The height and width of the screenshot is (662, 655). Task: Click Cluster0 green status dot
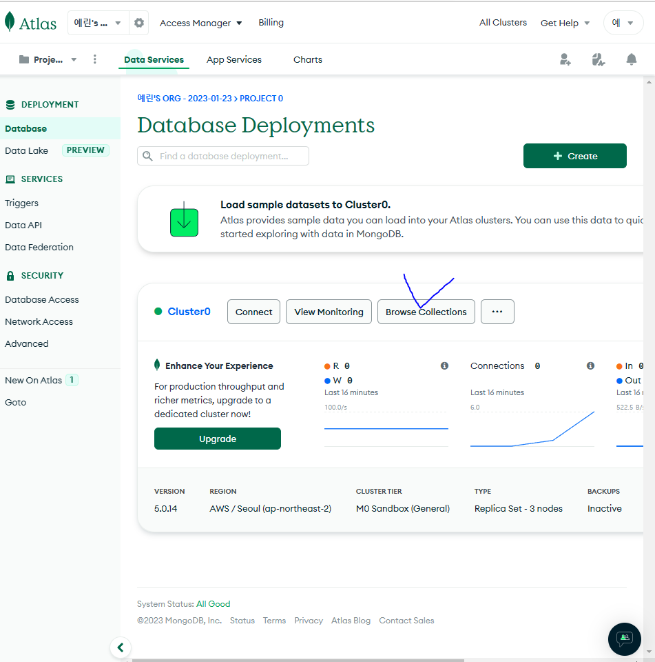pos(158,312)
